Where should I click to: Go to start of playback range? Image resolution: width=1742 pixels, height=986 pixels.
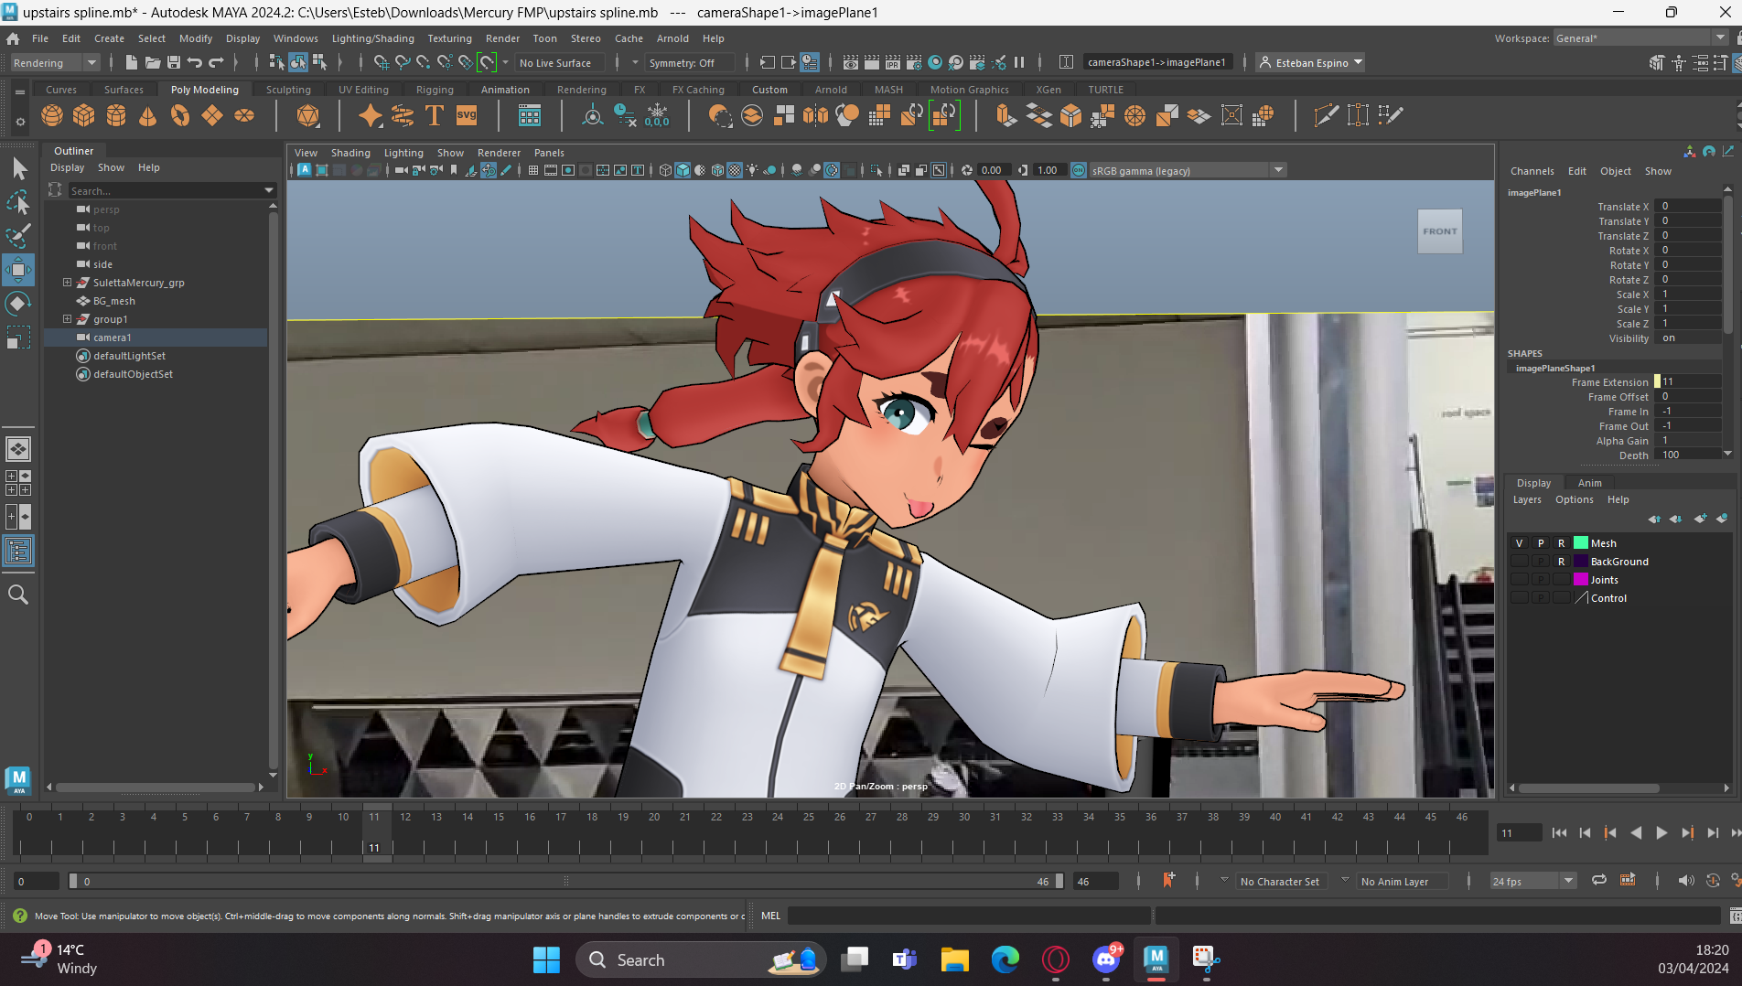click(x=1560, y=832)
